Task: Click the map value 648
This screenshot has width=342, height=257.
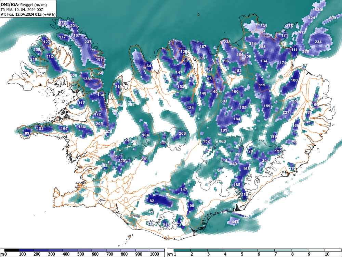Action: tap(221, 170)
